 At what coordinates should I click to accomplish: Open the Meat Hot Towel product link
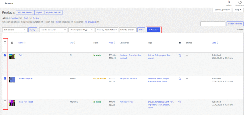tap(26, 102)
